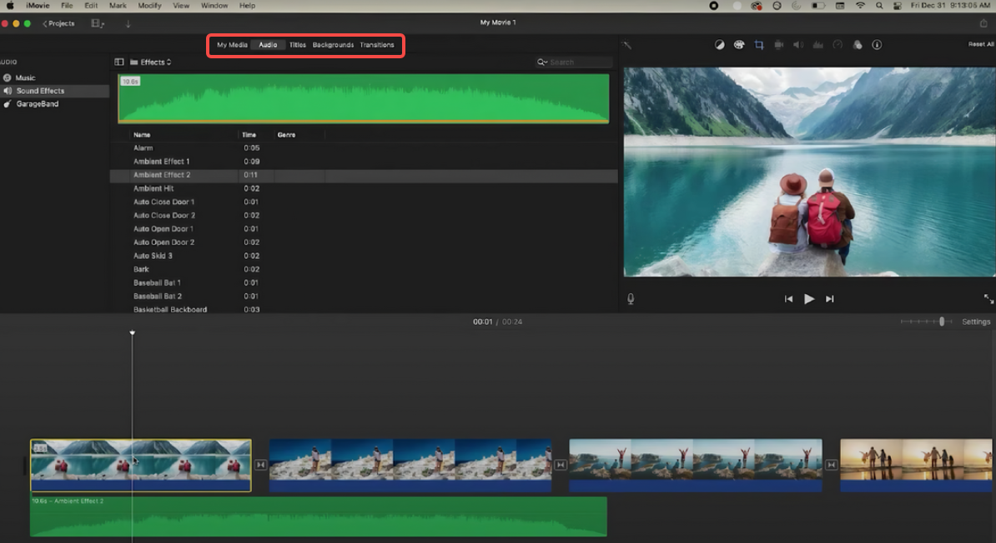Go back to Projects
The image size is (996, 543).
(58, 23)
